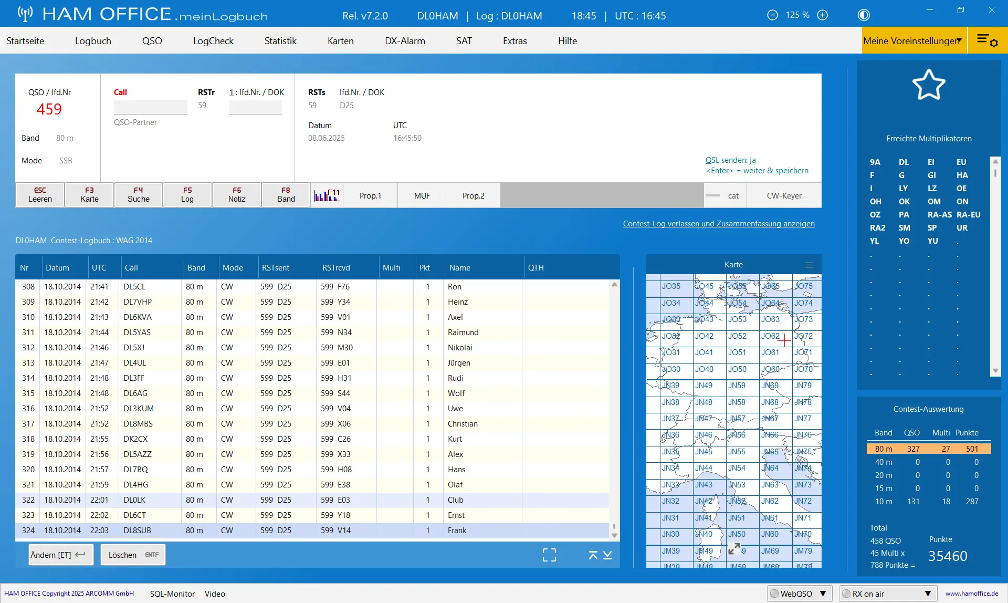1008x603 pixels.
Task: Toggle QSL senden option
Action: click(x=731, y=160)
